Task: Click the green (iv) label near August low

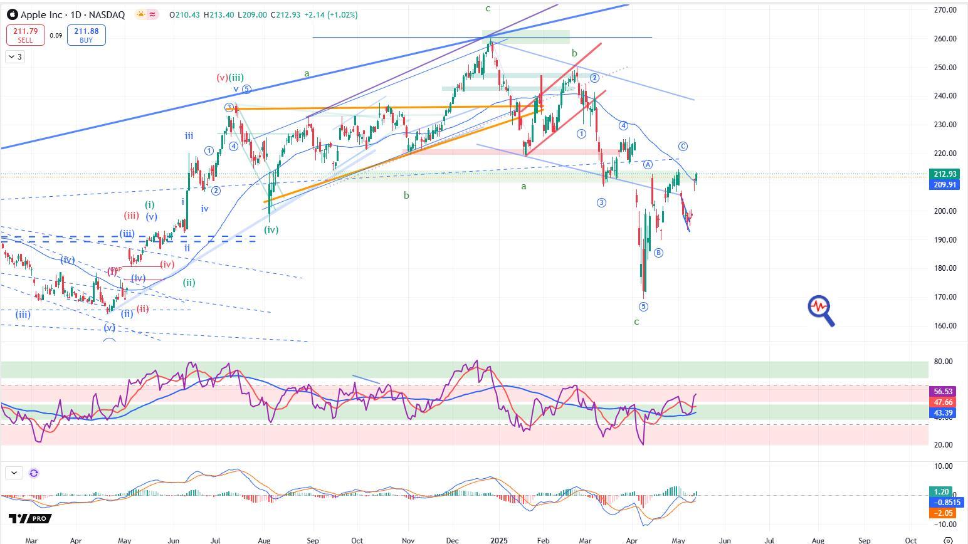Action: [x=271, y=230]
